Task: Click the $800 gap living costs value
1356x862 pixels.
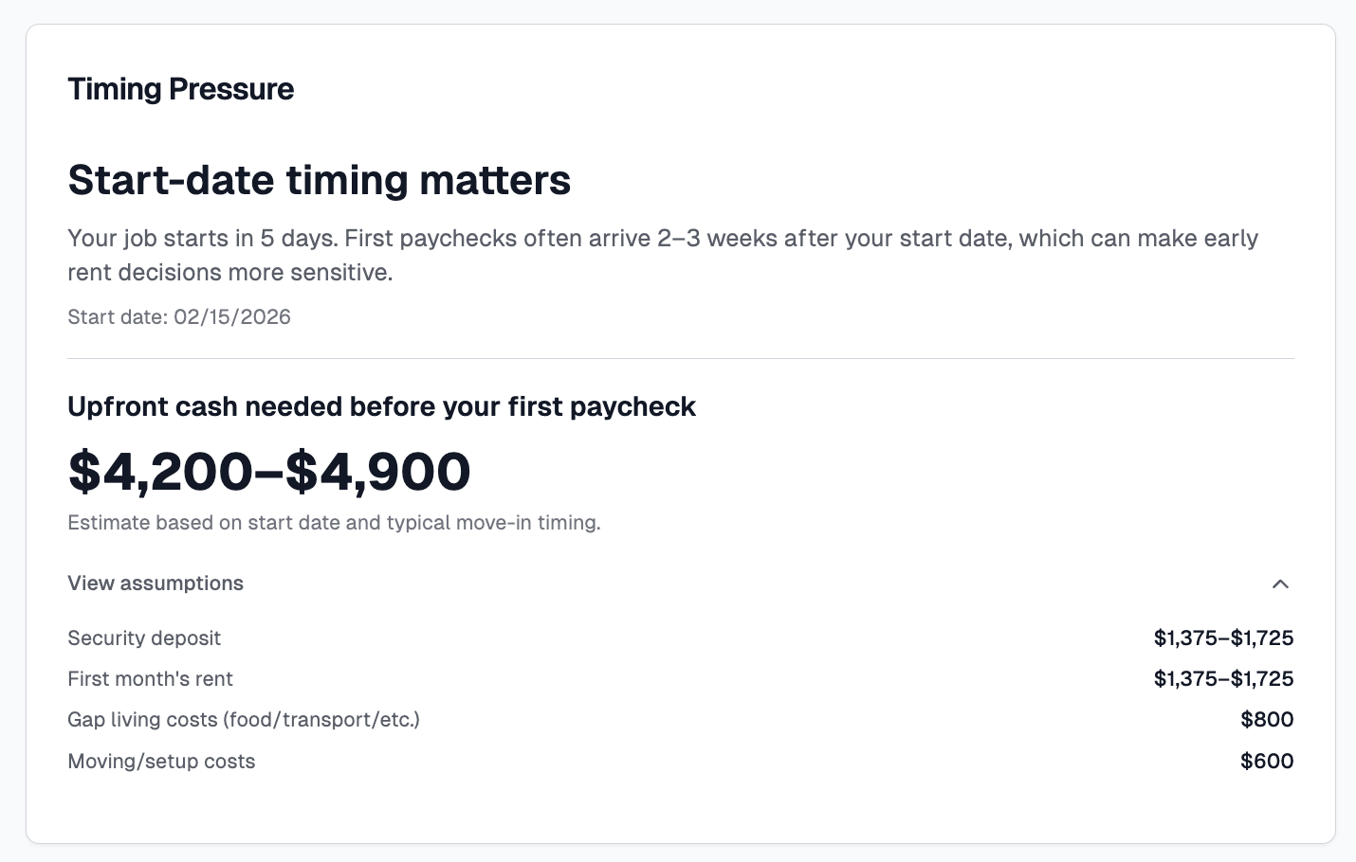Action: pyautogui.click(x=1267, y=720)
